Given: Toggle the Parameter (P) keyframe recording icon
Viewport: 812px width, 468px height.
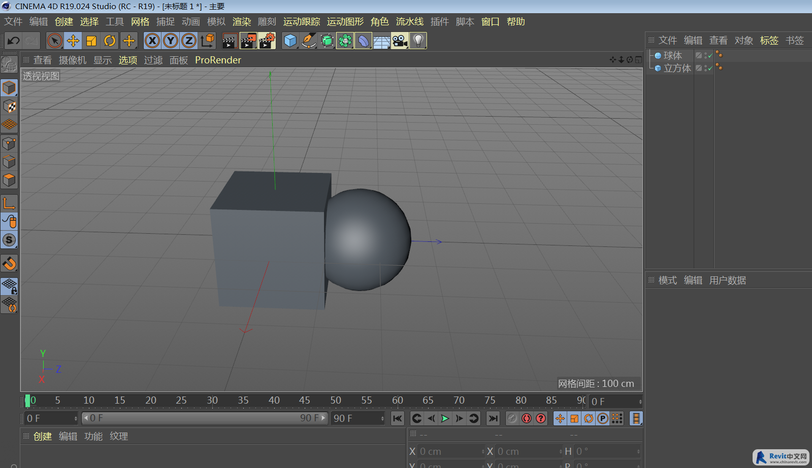Looking at the screenshot, I should (603, 418).
